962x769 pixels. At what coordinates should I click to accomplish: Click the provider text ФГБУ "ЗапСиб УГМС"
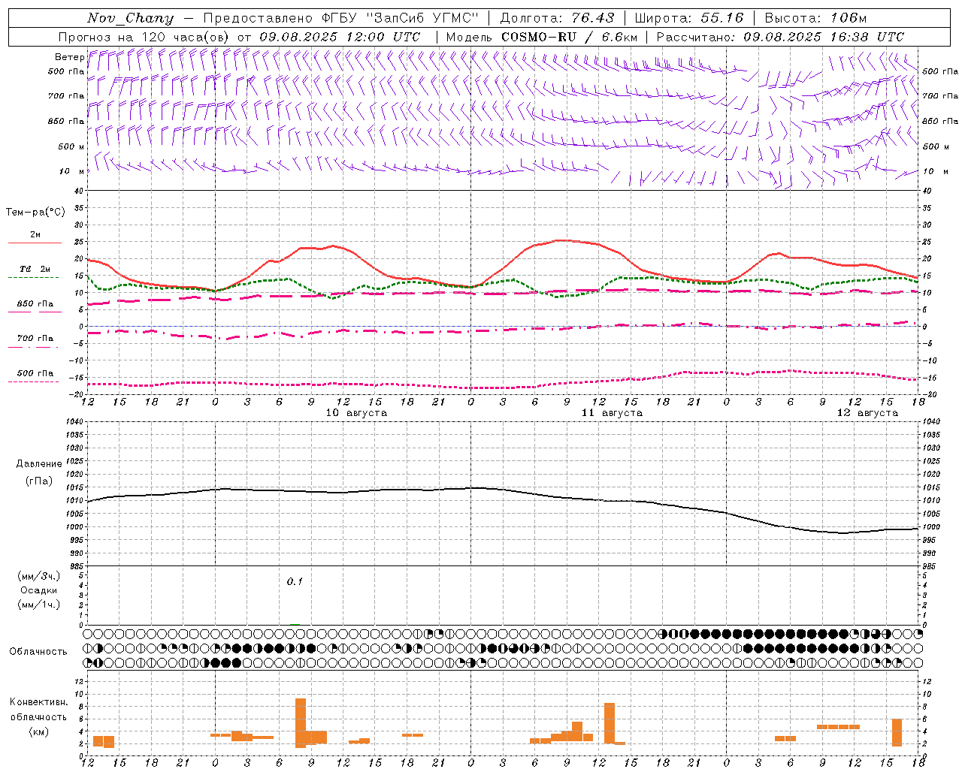point(401,18)
